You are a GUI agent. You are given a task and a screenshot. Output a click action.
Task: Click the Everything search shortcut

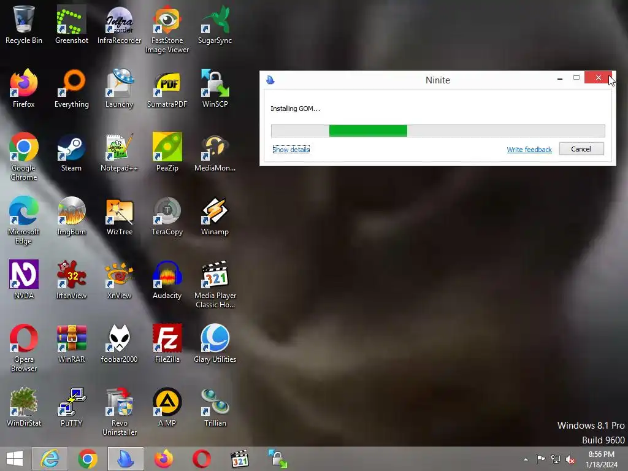pos(71,88)
